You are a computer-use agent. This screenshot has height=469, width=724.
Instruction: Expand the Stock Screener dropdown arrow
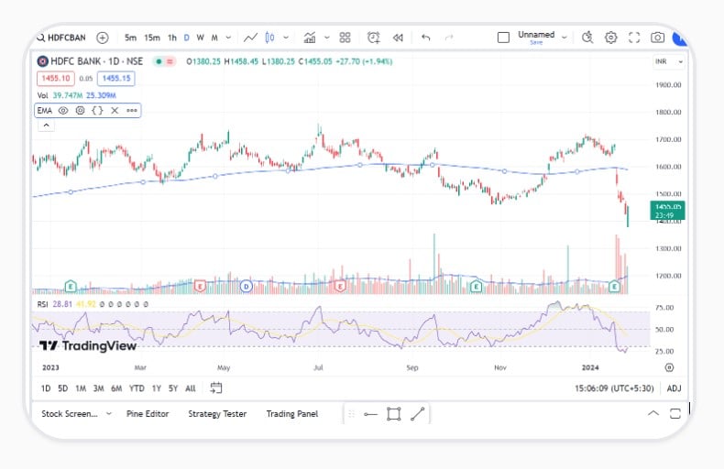pyautogui.click(x=108, y=414)
